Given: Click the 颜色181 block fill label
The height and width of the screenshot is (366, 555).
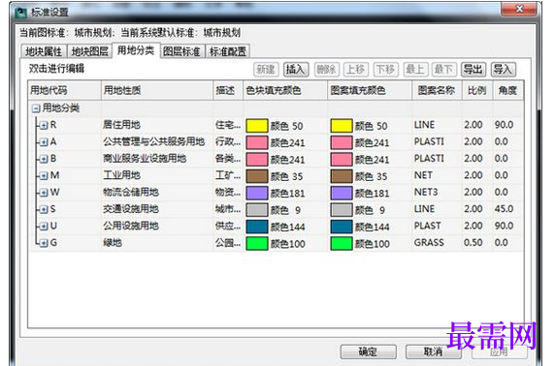Looking at the screenshot, I should (x=287, y=194).
